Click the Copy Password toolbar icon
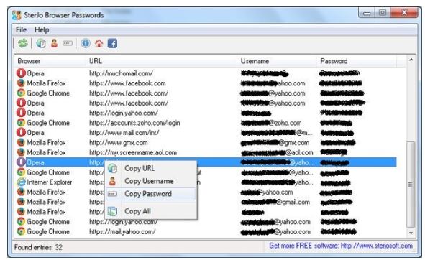The height and width of the screenshot is (260, 425). (68, 43)
